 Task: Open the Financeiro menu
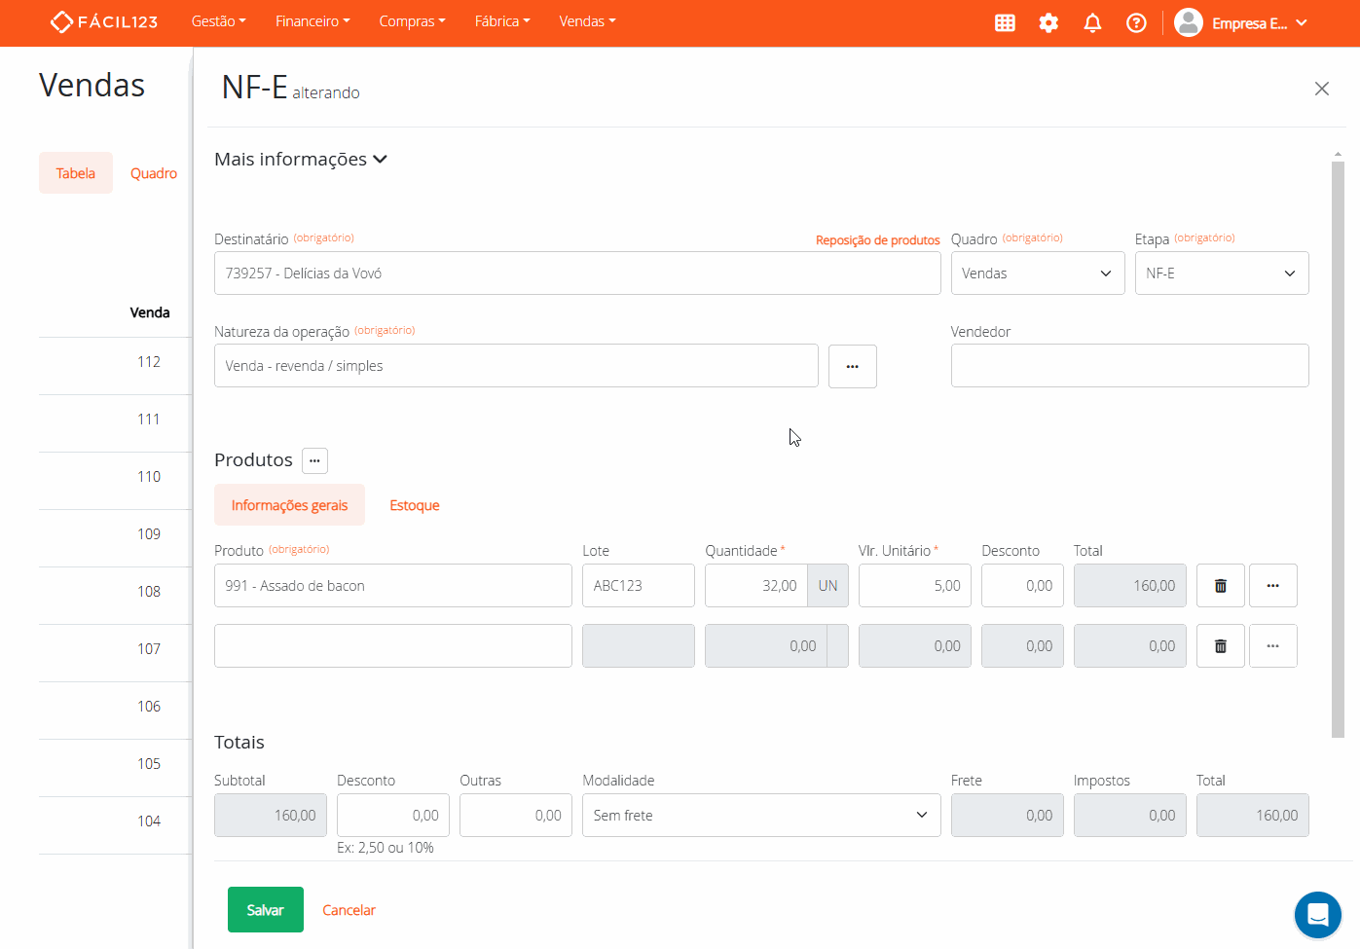(x=312, y=21)
